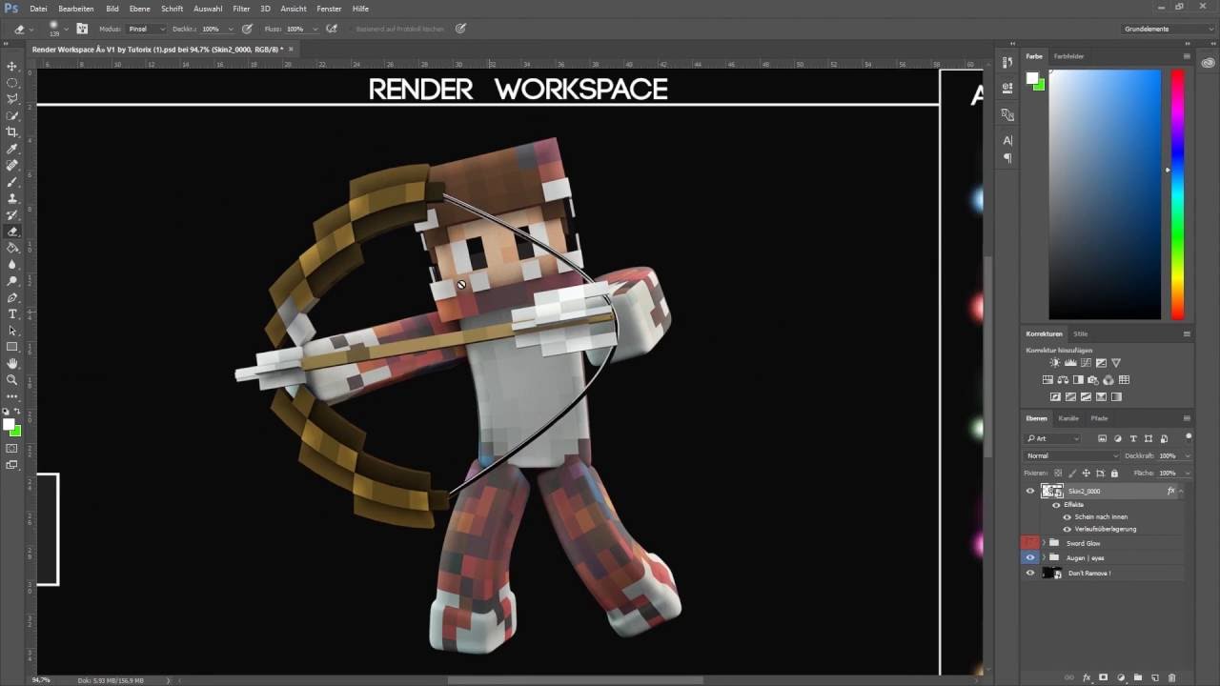Select the Path Selection tool
The width and height of the screenshot is (1220, 686).
[12, 331]
